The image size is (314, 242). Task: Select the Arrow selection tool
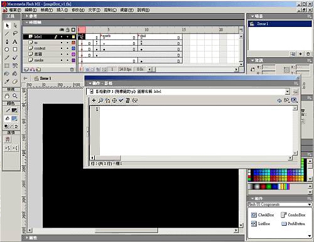point(7,26)
